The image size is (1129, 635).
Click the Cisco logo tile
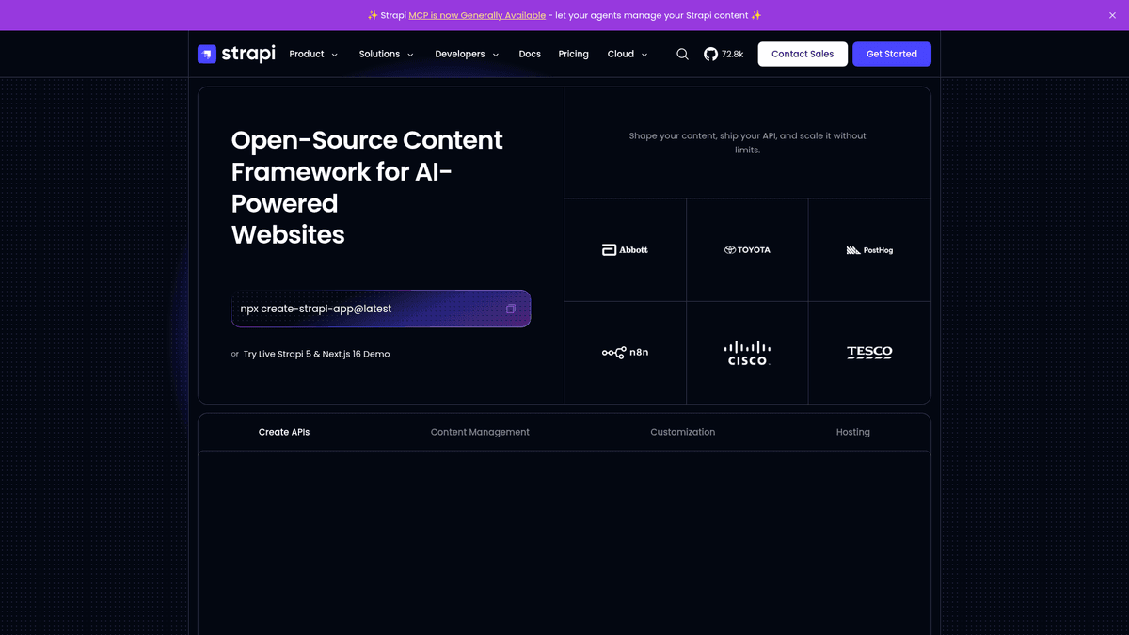(747, 353)
